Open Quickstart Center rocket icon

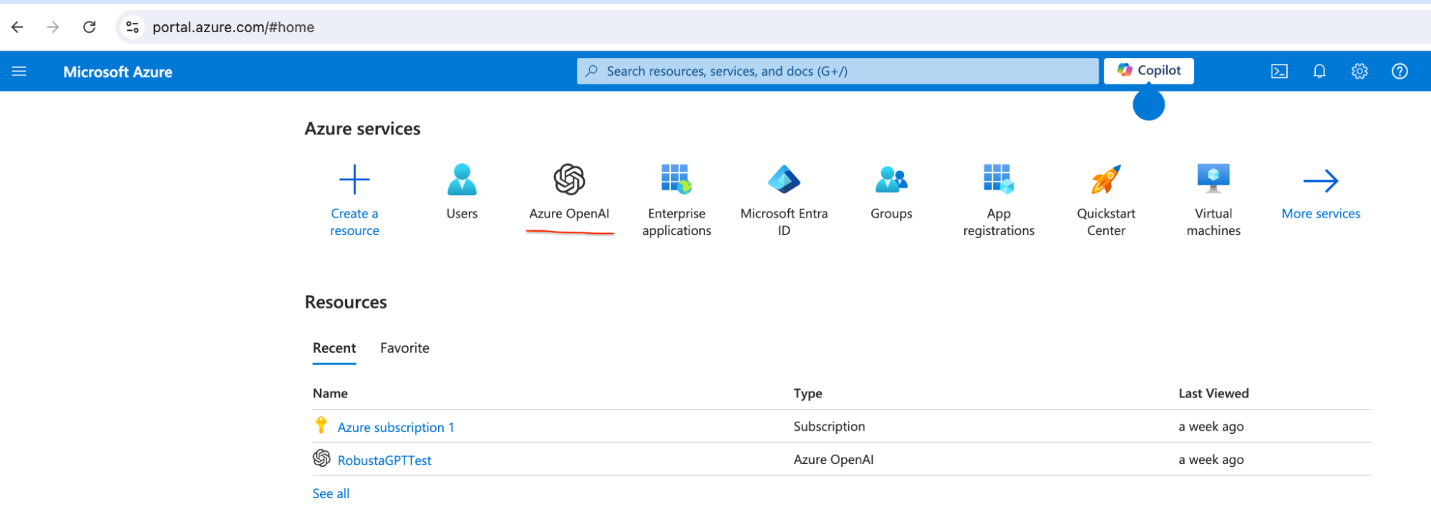[x=1106, y=179]
